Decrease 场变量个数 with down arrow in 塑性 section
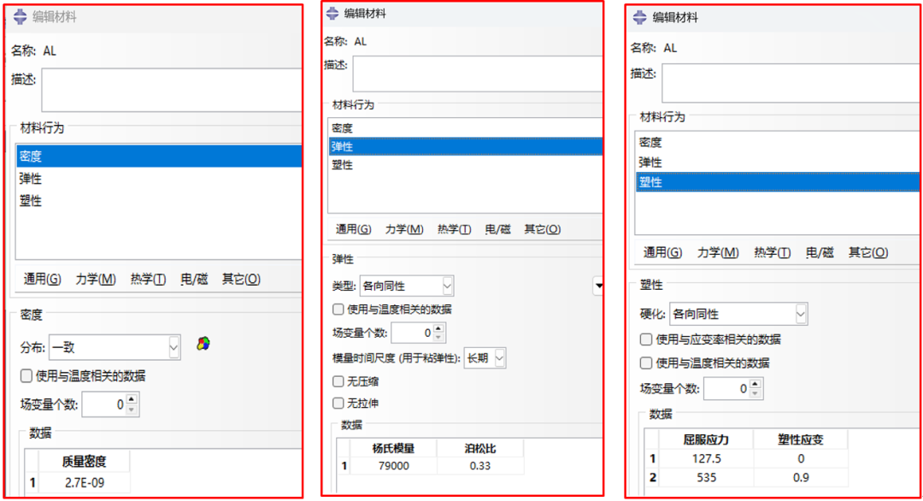Viewport: 923px width, 501px height. 756,393
